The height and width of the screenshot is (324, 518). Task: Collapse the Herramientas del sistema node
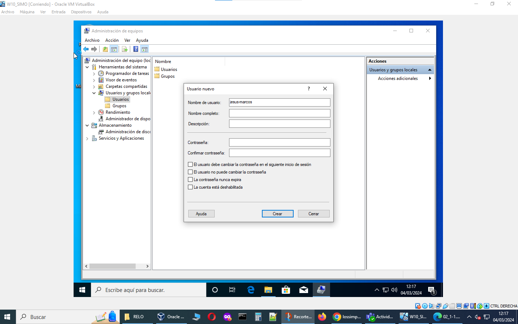click(x=87, y=67)
